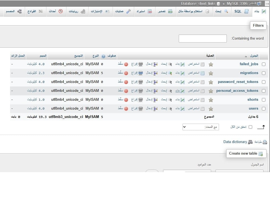This screenshot has height=202, width=270.
Task: Click the Create new table button
Action: 246,154
